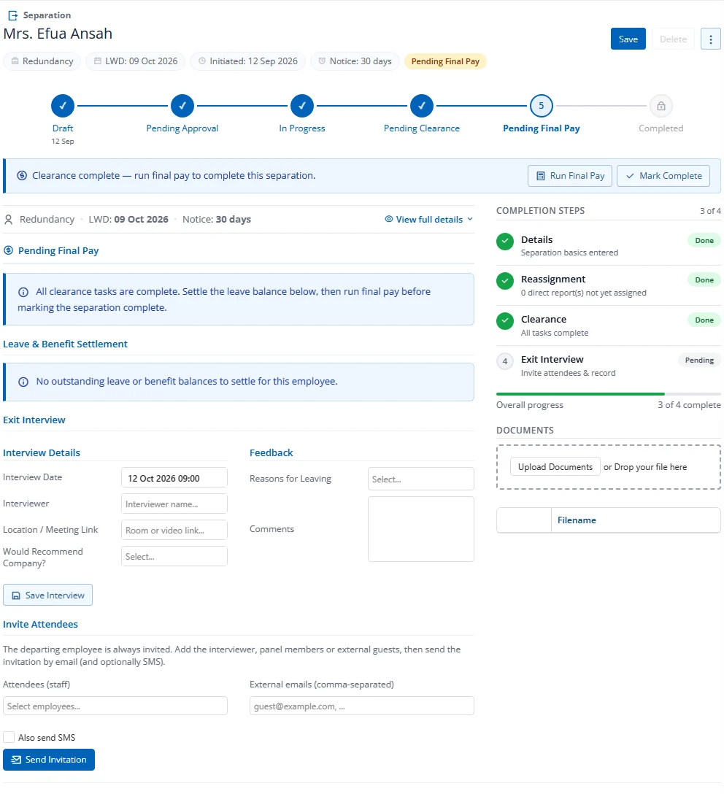The image size is (724, 794).
Task: Click the Feedback section heading
Action: pos(271,452)
